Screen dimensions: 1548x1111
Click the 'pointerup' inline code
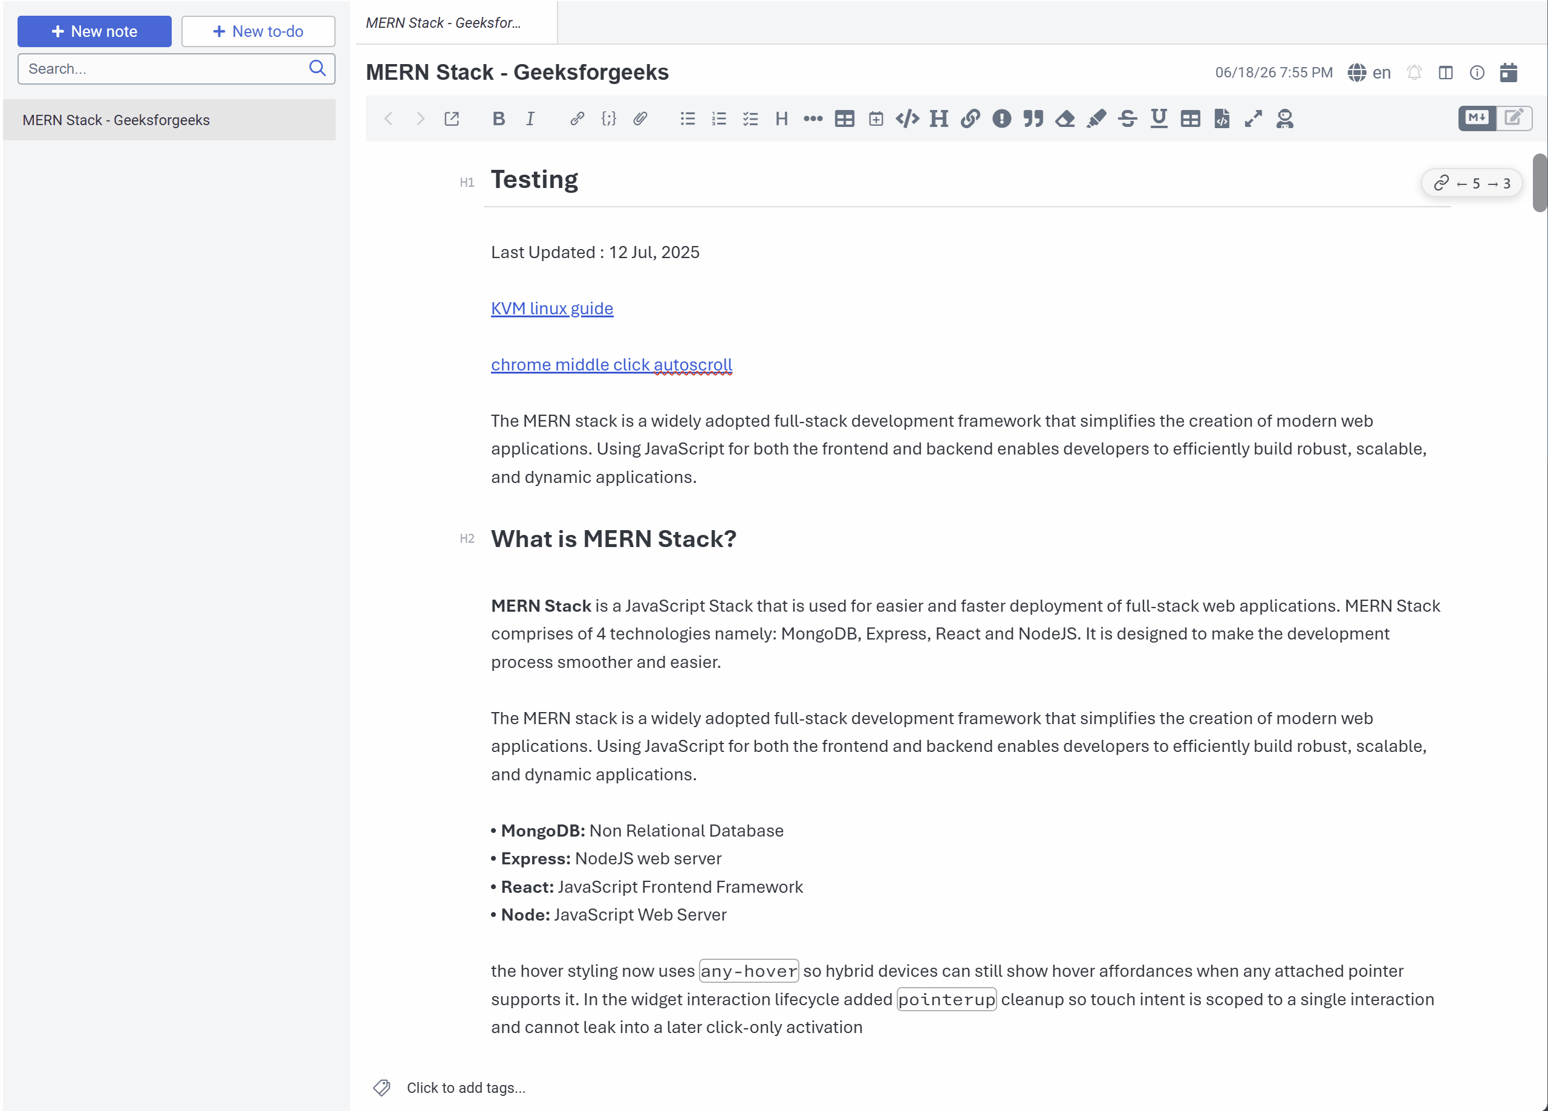pos(946,999)
